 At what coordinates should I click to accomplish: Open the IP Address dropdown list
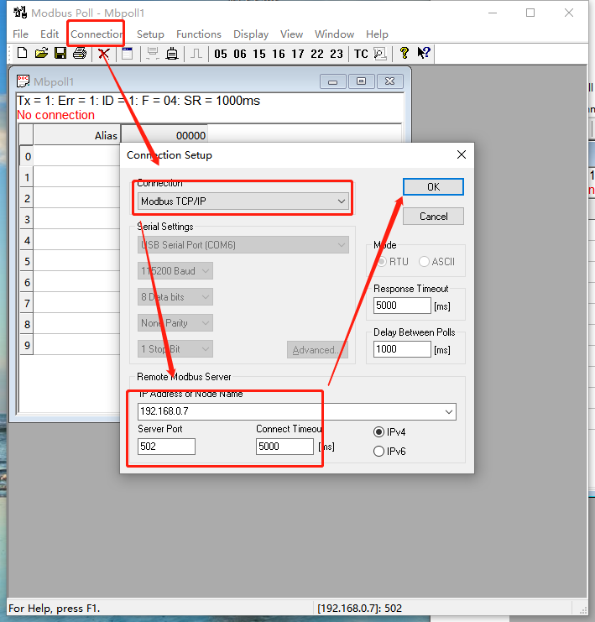pyautogui.click(x=449, y=412)
